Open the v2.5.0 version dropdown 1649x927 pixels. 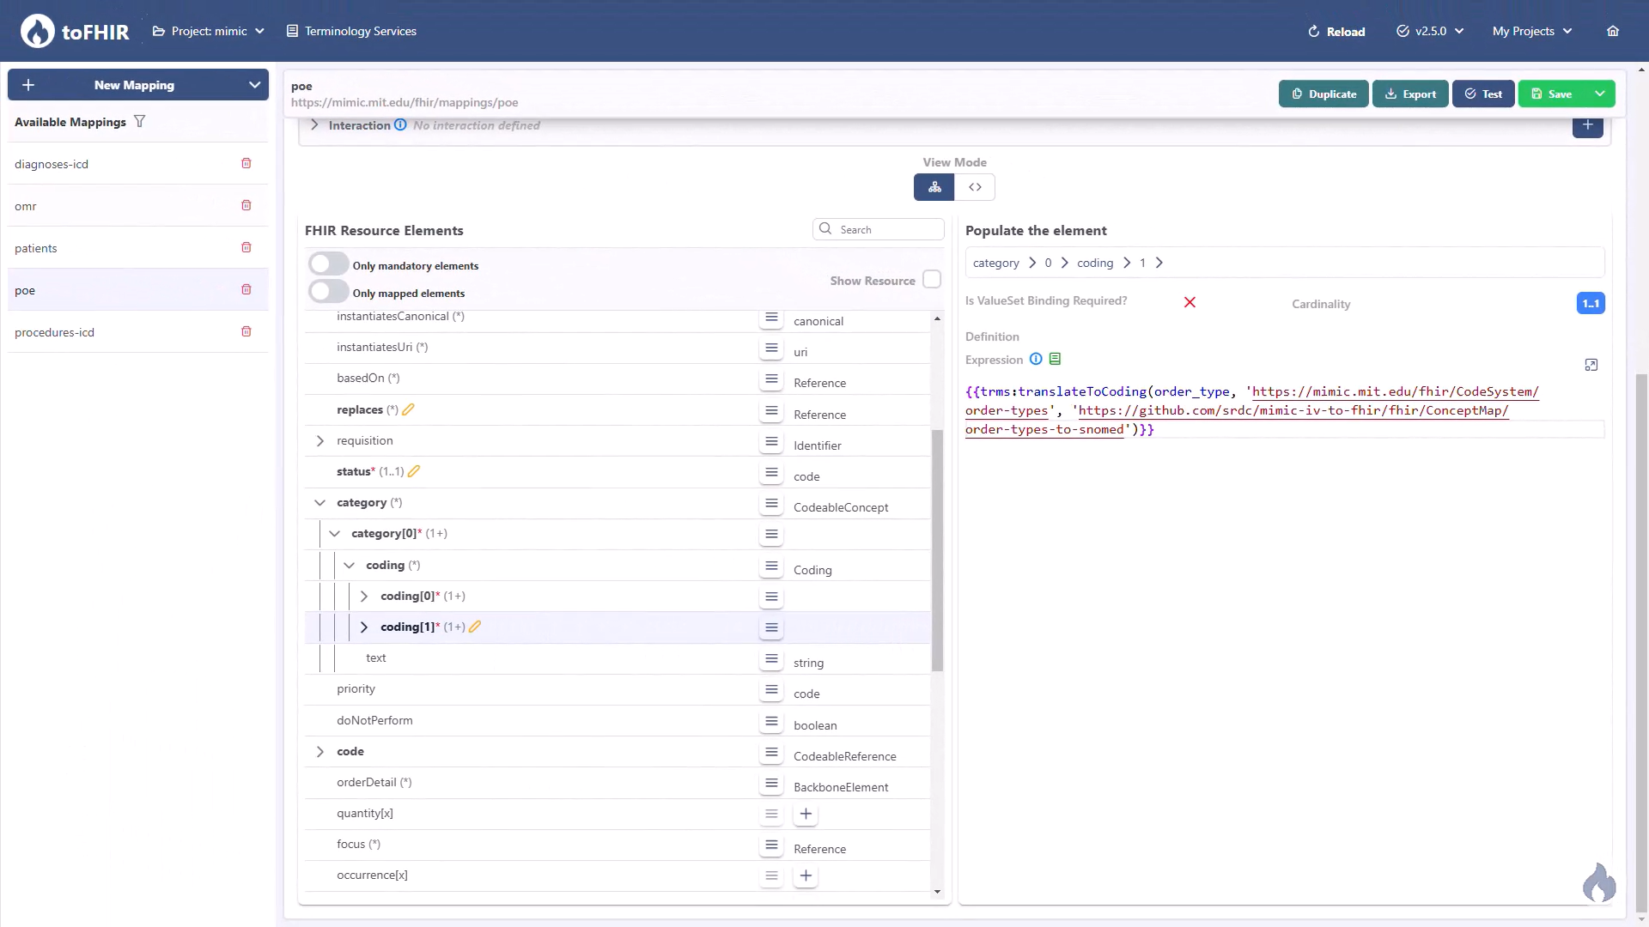pyautogui.click(x=1429, y=31)
